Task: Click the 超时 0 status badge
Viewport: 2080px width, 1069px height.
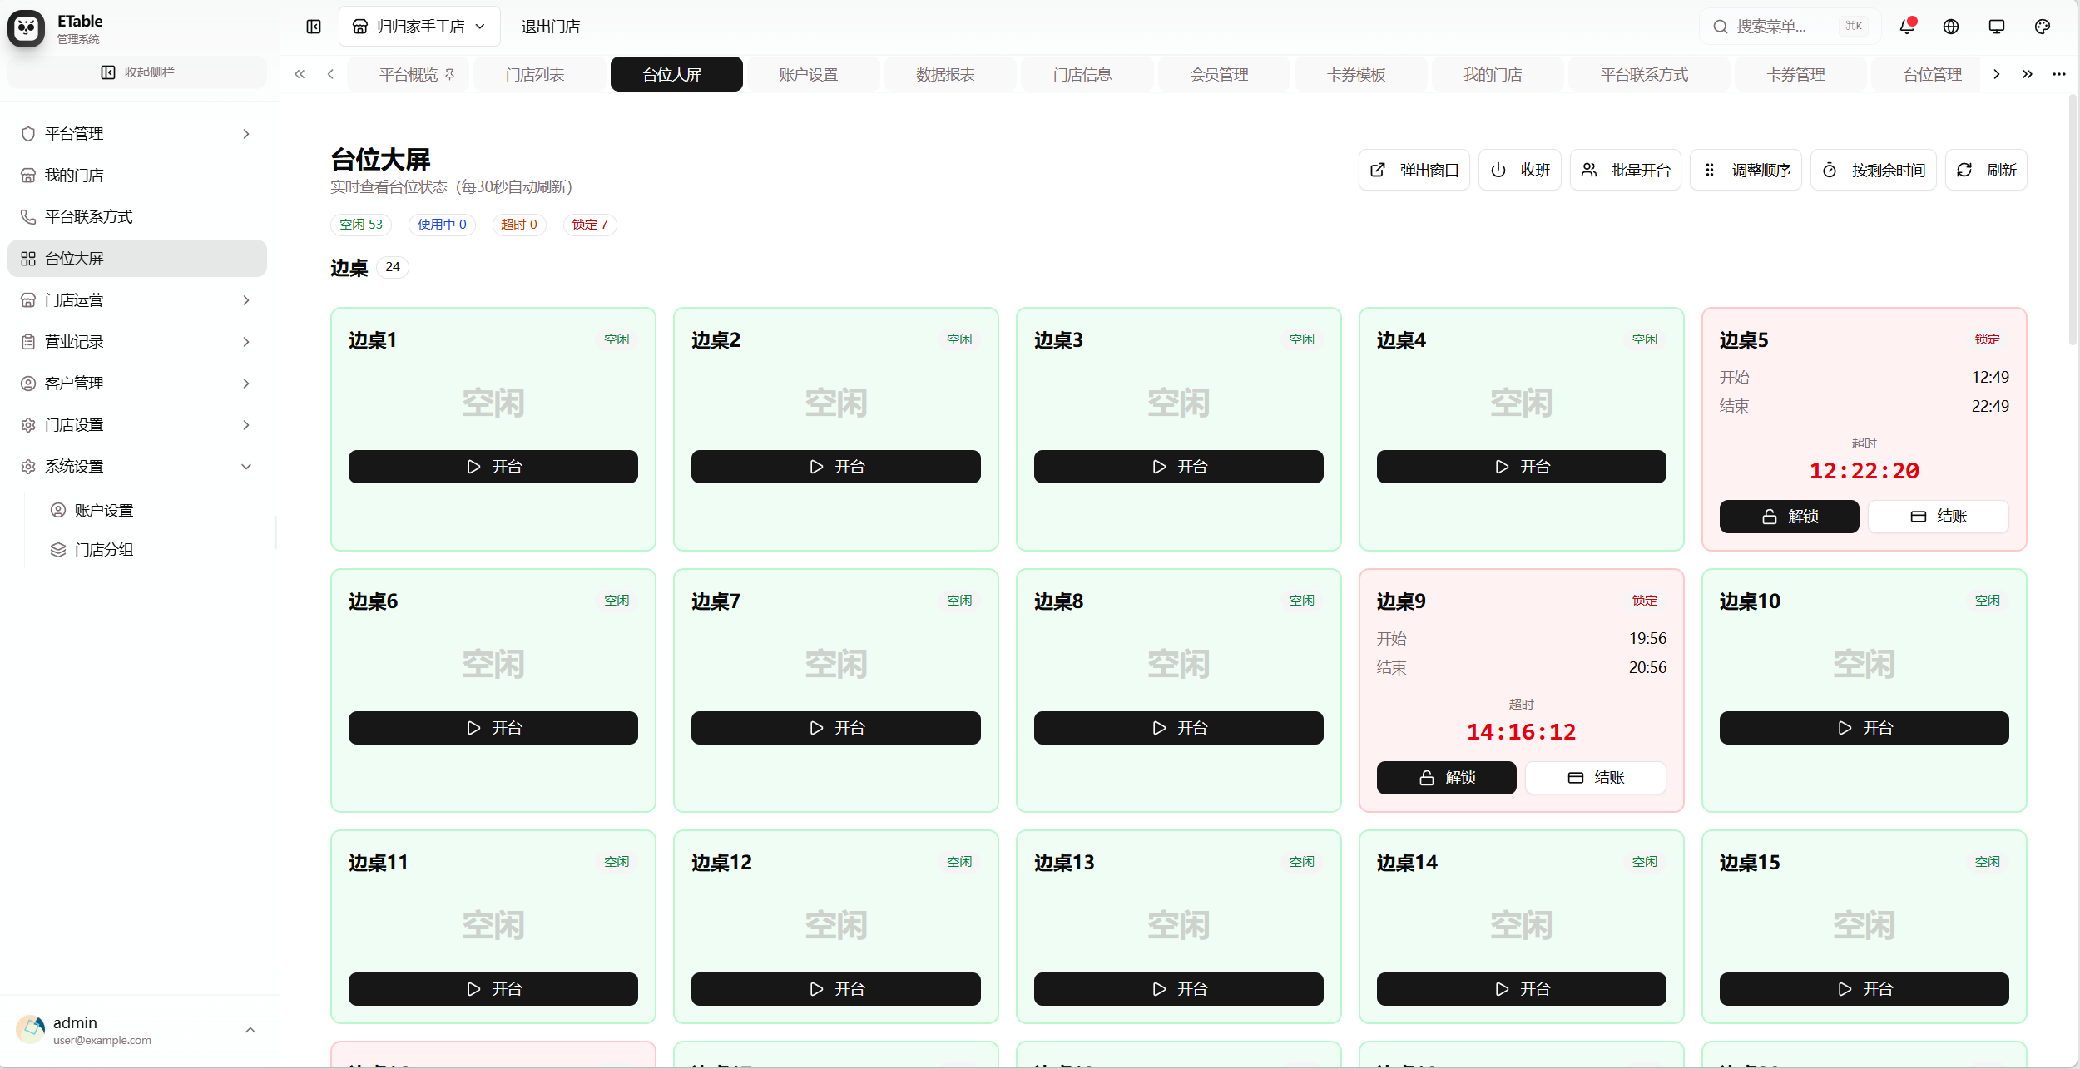Action: [519, 225]
